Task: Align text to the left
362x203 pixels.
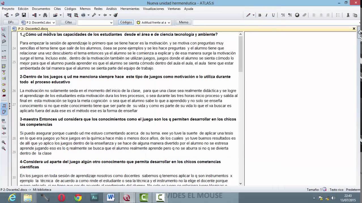Action: [314, 15]
